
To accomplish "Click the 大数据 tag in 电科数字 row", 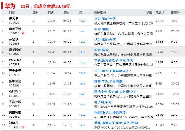I will [124, 92].
